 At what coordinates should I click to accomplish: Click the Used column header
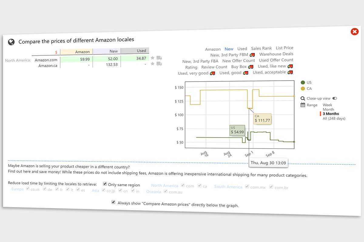tap(135, 51)
